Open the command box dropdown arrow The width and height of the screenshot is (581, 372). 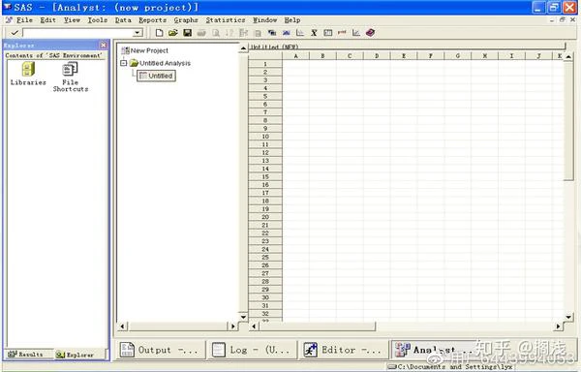tap(138, 33)
